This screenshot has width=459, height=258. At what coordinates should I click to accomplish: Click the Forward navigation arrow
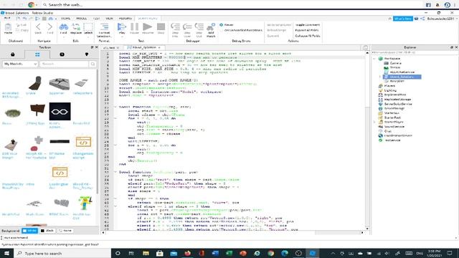coord(50,27)
